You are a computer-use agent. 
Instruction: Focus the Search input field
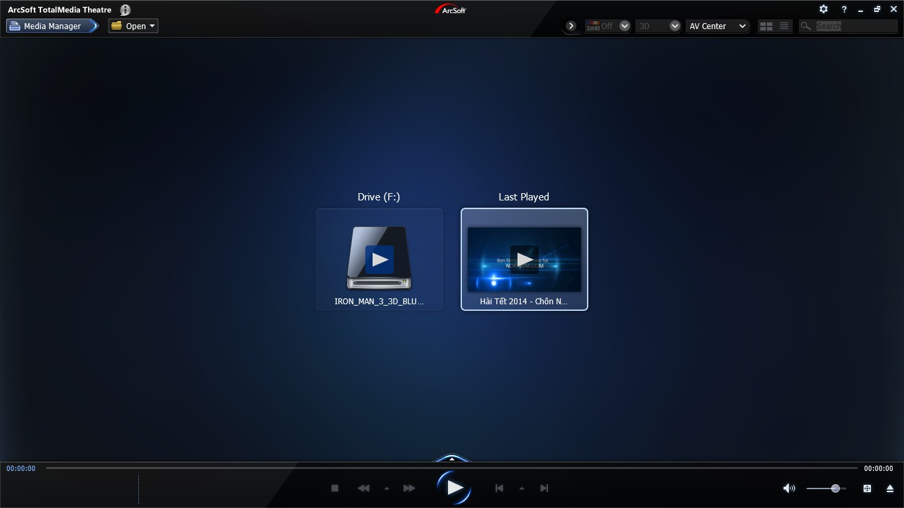[856, 26]
